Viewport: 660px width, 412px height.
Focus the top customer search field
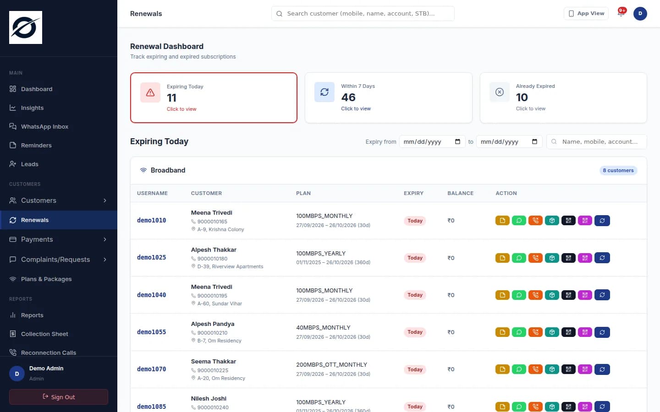[x=363, y=14]
